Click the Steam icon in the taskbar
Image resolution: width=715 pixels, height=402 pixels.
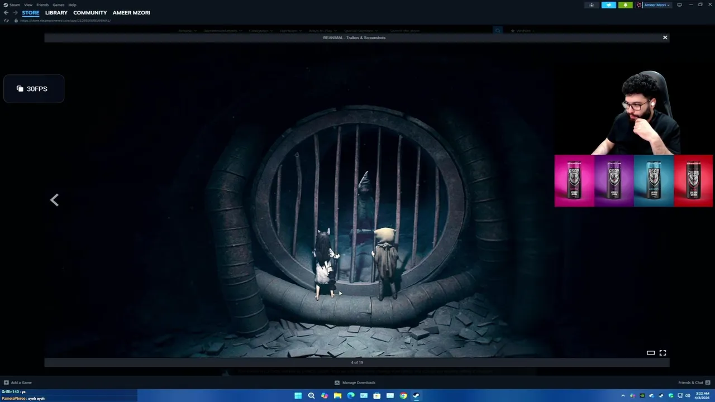click(x=416, y=396)
